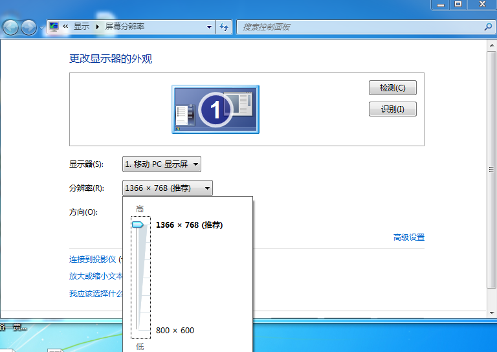Open the 高级设置 link
497x352 pixels.
(409, 237)
